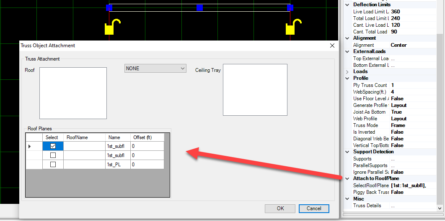The image size is (445, 221).
Task: Select the left blue grip handle
Action: 109,8
